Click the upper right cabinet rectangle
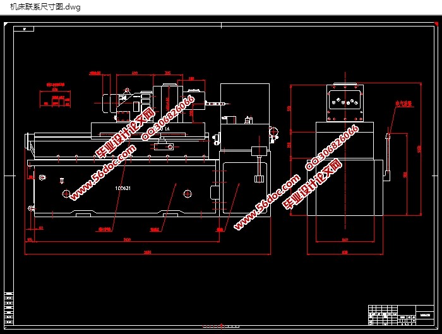The height and width of the screenshot is (334, 442). click(x=245, y=103)
